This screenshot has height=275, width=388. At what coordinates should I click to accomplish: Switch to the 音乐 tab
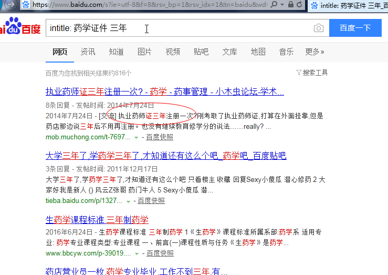[286, 52]
